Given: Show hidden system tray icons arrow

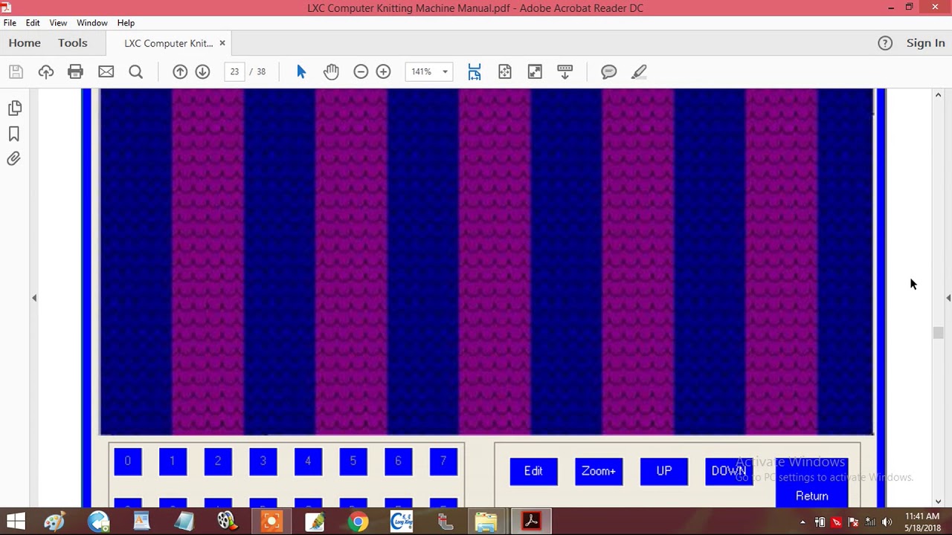Looking at the screenshot, I should coord(803,522).
